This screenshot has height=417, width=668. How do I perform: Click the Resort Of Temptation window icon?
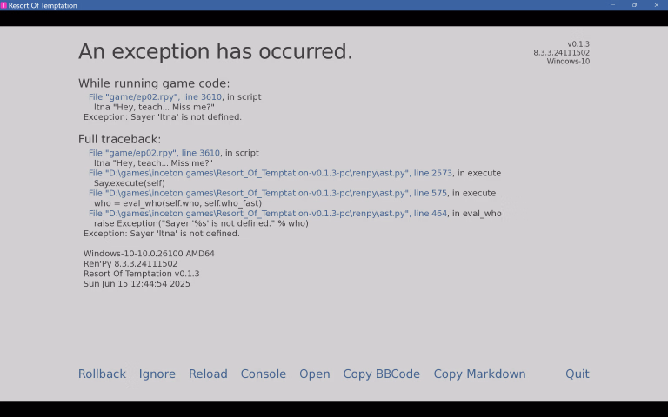coord(3,5)
